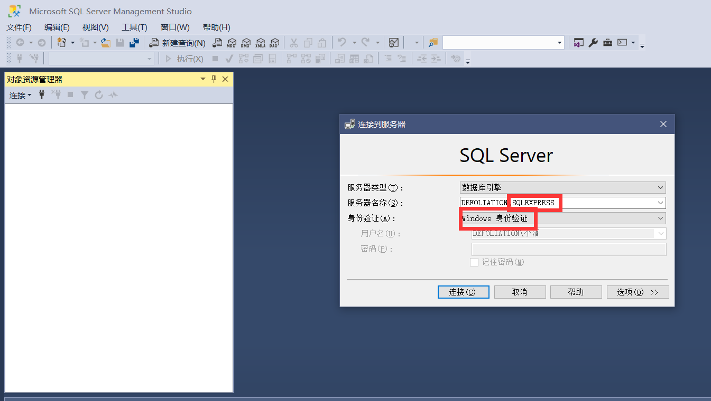This screenshot has width=711, height=401.
Task: Click the command window console icon
Action: (x=622, y=43)
